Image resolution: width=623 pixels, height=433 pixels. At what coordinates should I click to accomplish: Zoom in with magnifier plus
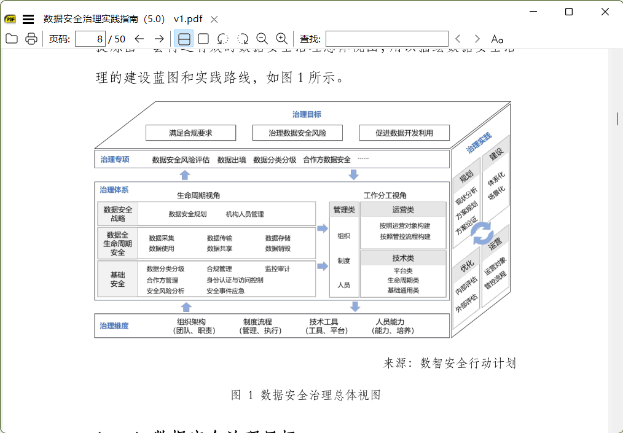281,39
